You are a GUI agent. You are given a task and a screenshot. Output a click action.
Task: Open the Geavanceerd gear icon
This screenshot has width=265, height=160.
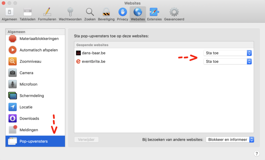(x=174, y=12)
